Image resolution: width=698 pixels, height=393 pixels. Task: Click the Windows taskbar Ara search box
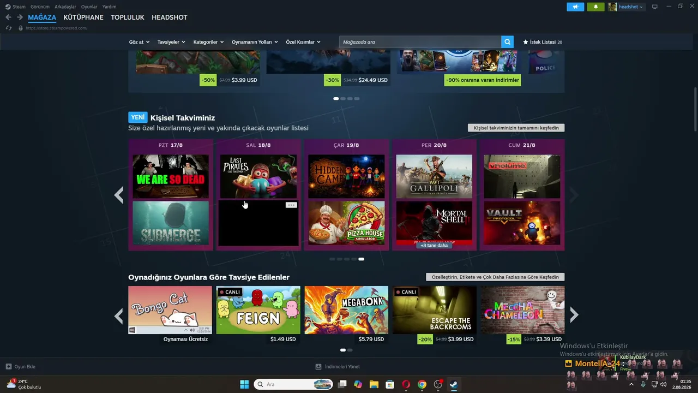point(294,384)
